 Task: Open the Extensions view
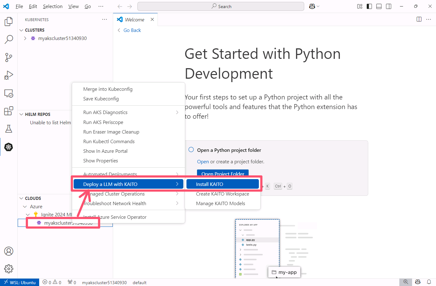click(x=9, y=111)
